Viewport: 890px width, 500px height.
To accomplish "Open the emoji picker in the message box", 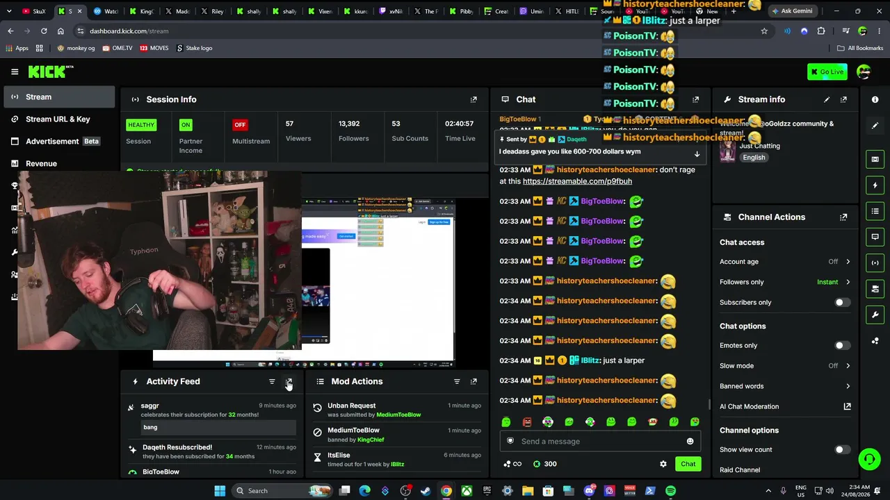I will pos(690,441).
